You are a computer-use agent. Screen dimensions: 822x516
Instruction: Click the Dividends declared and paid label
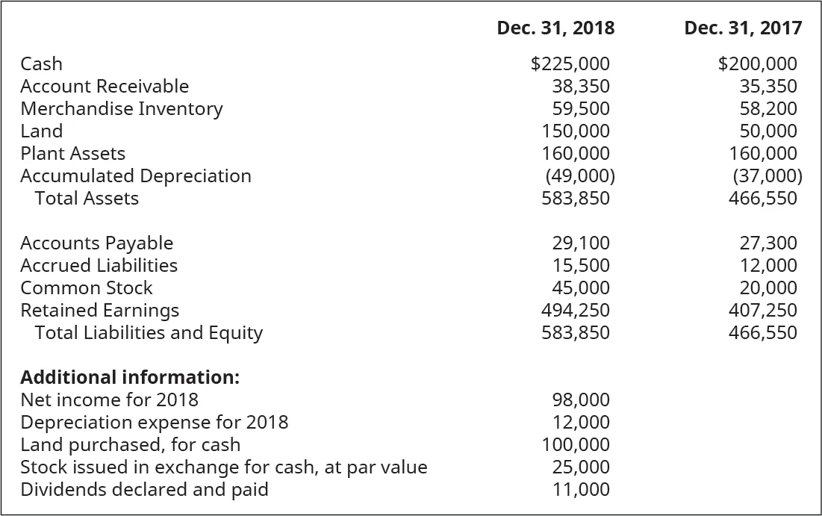(x=144, y=490)
